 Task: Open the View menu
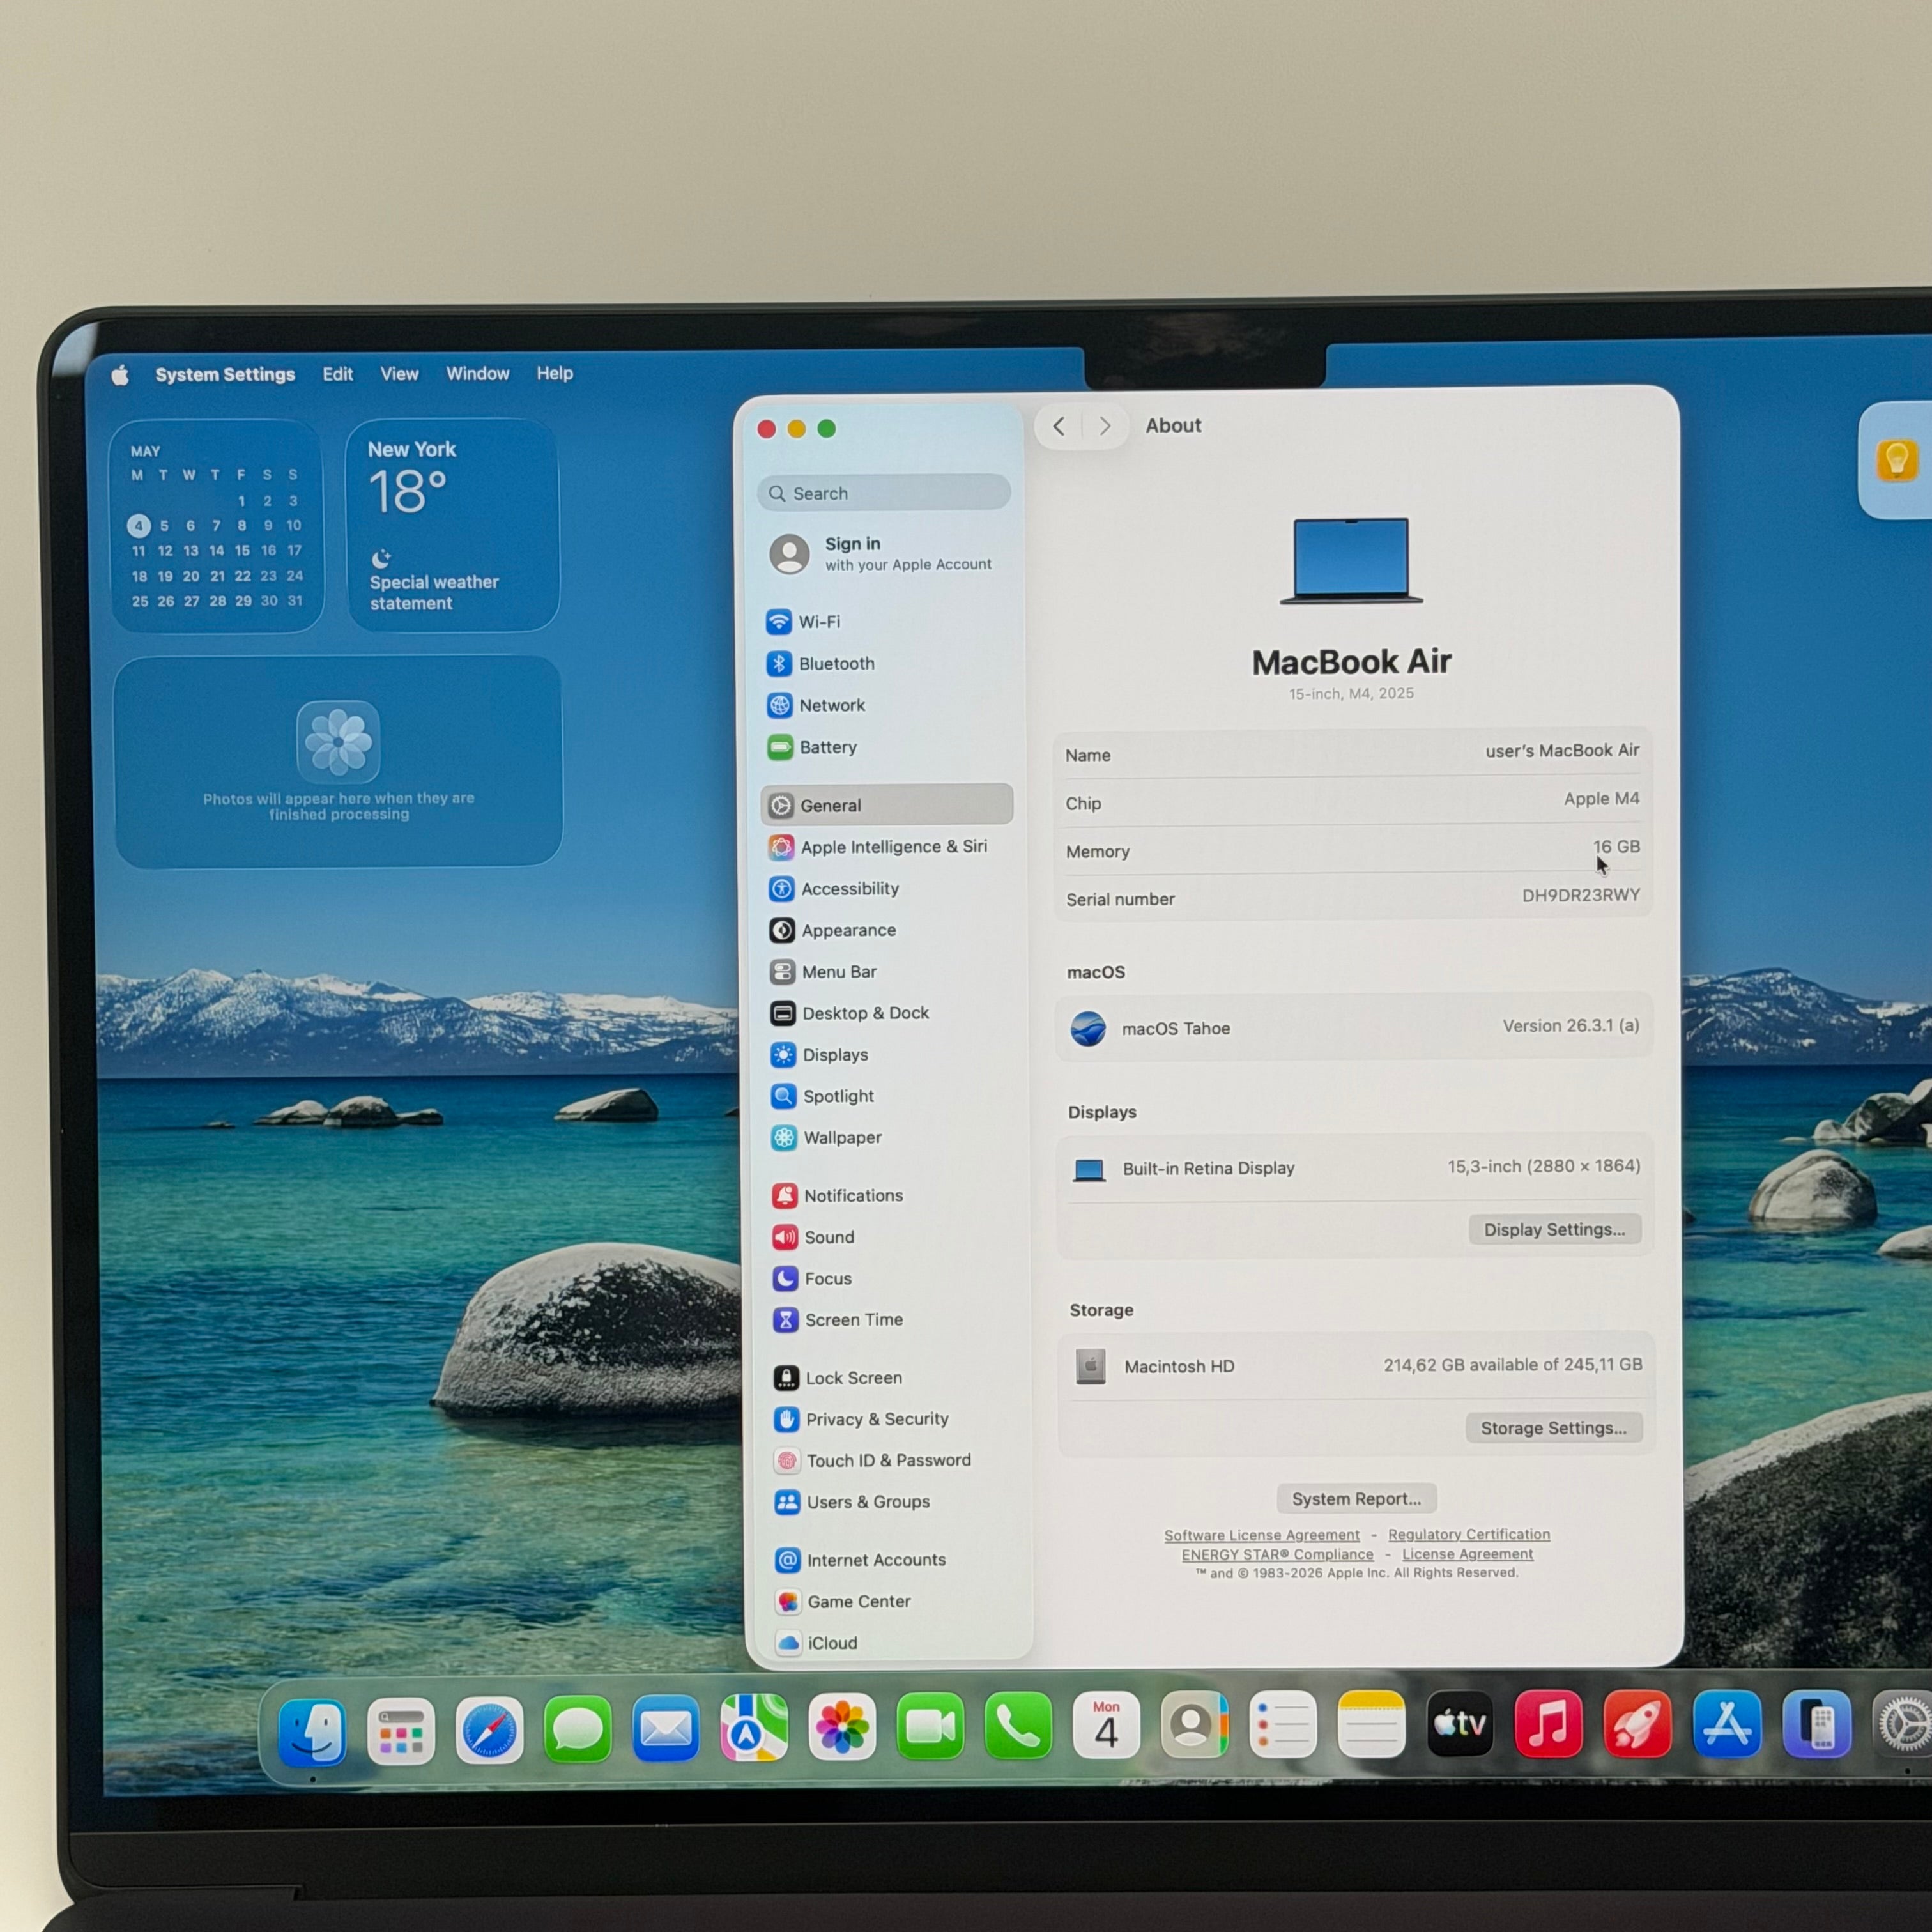tap(399, 374)
